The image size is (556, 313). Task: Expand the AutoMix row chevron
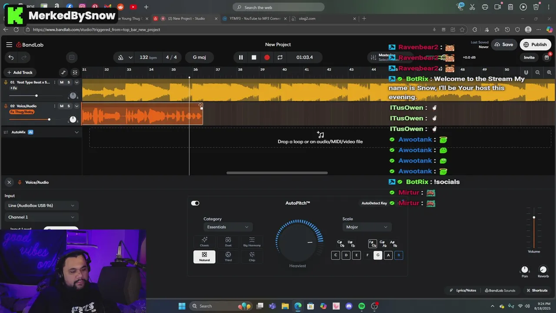point(76,132)
